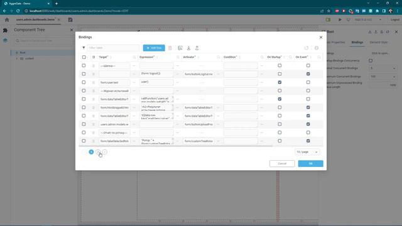Viewport: 402px width, 226px height.
Task: Select the row checkbox for users.admin.models row
Action: click(x=84, y=124)
